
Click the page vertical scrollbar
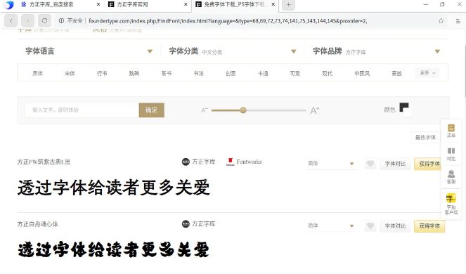[465, 72]
